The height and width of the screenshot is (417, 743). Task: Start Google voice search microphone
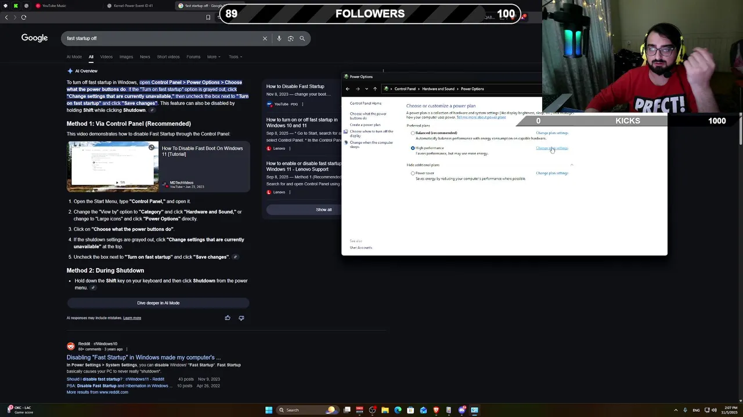[x=279, y=38]
